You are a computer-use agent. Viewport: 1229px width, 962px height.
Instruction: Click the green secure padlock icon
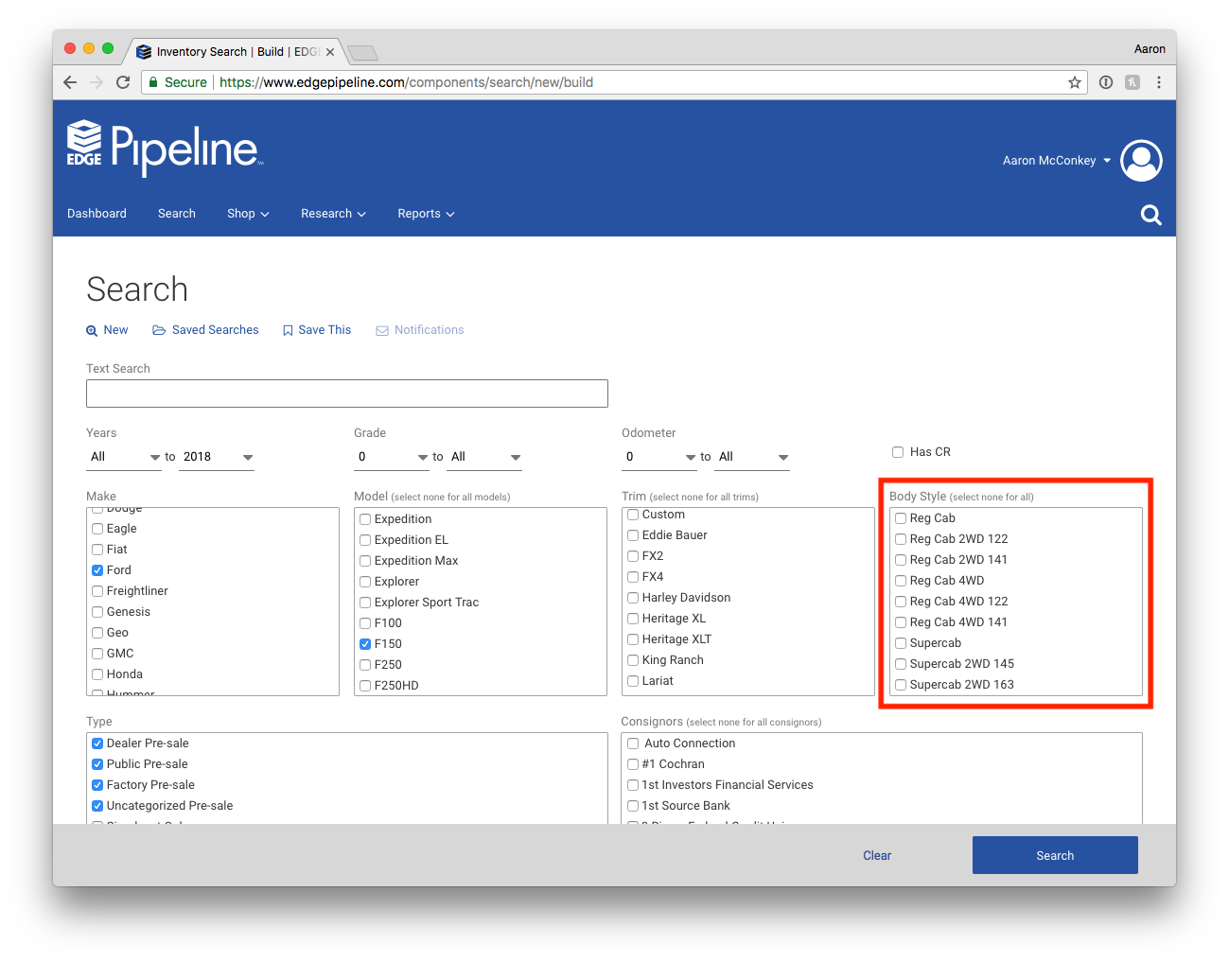click(x=153, y=82)
